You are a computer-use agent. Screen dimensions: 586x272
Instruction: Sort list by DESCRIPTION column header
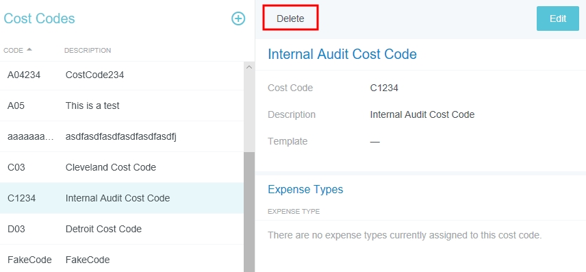[88, 50]
